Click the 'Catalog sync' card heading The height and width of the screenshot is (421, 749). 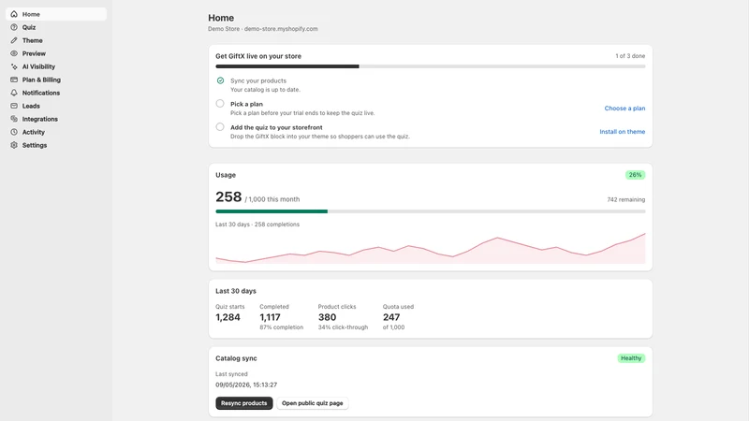[236, 358]
